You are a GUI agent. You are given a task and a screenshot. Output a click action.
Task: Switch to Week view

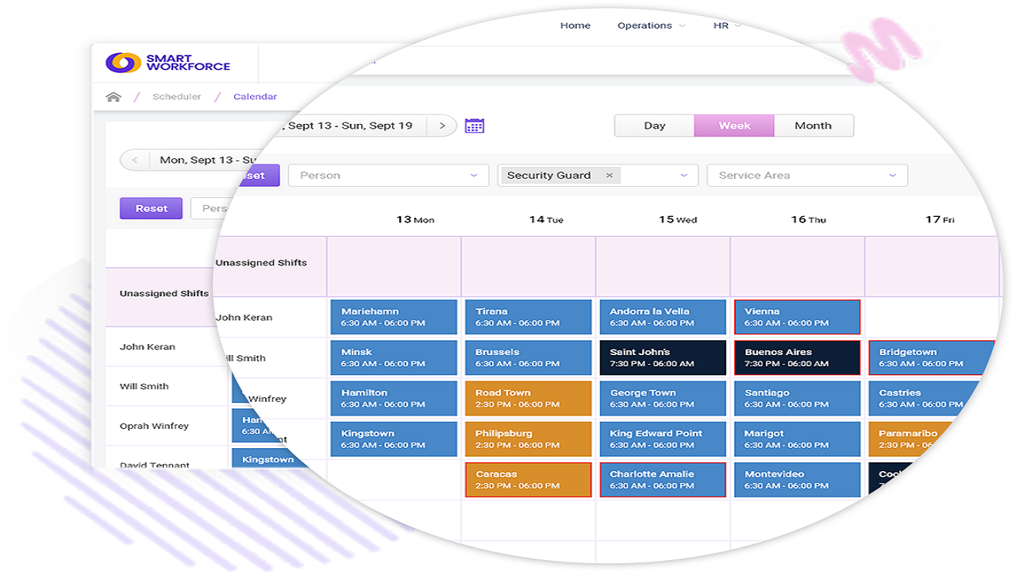click(734, 126)
